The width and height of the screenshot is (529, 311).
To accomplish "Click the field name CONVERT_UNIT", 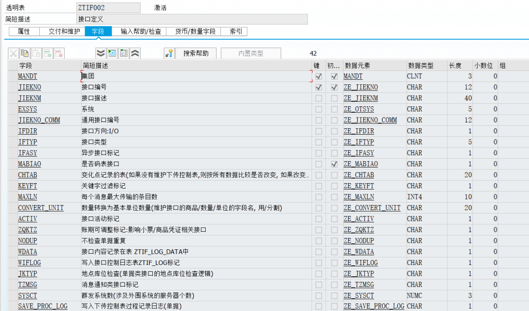I will (x=41, y=208).
